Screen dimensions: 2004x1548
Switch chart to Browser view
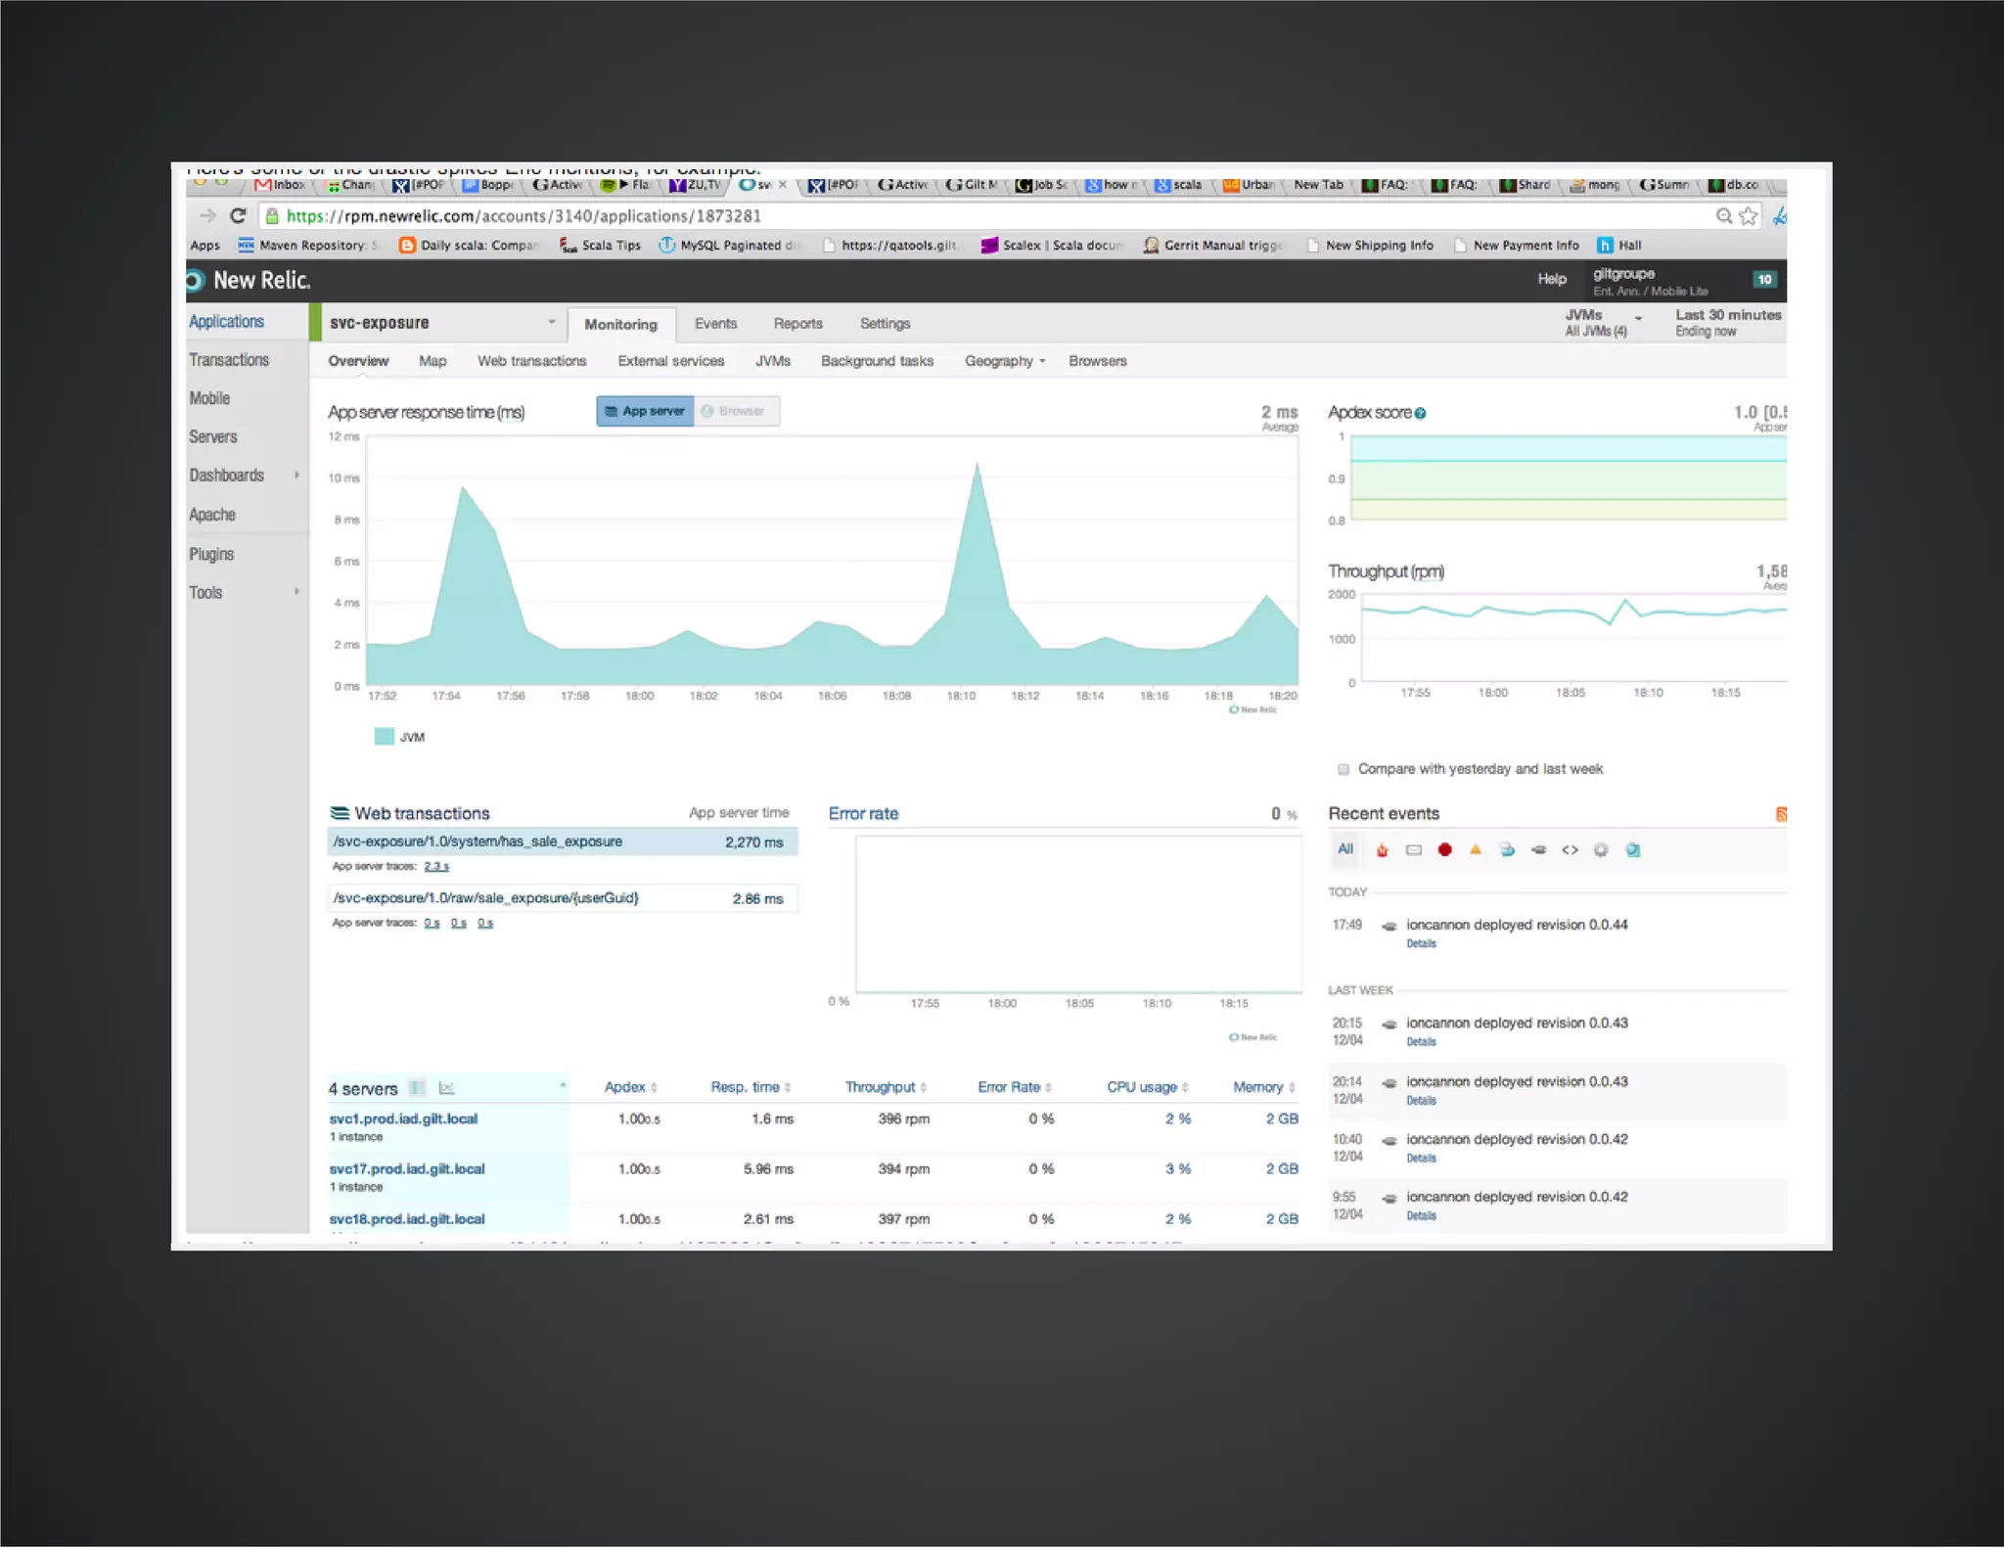(736, 411)
